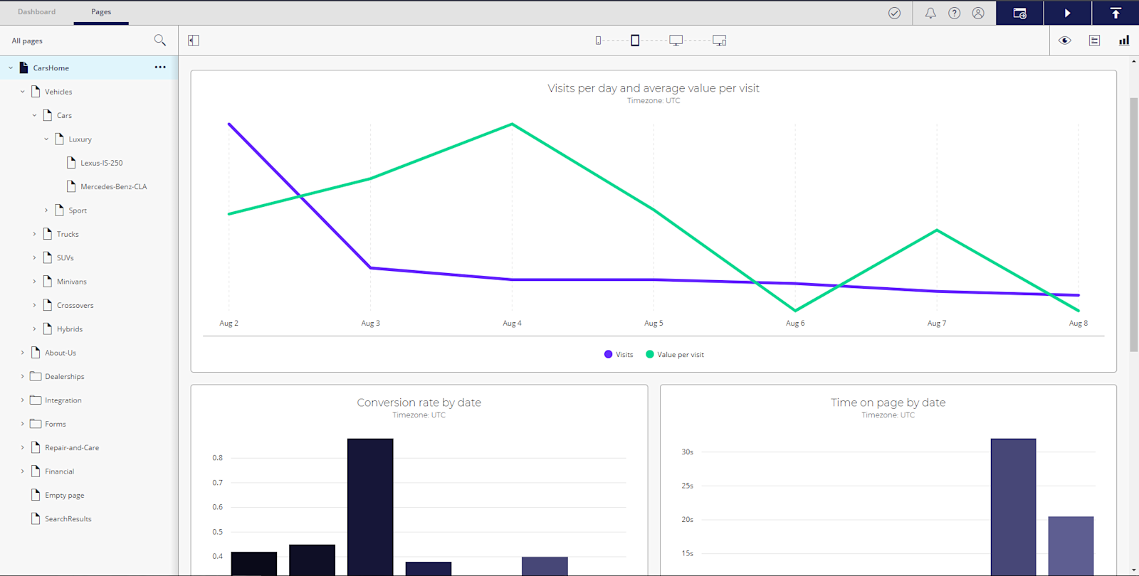Screen dimensions: 1139x576
Task: Search pages with the magnifier icon
Action: pyautogui.click(x=160, y=41)
